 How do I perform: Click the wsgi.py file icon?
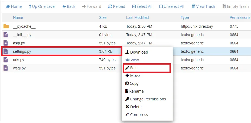6,68
